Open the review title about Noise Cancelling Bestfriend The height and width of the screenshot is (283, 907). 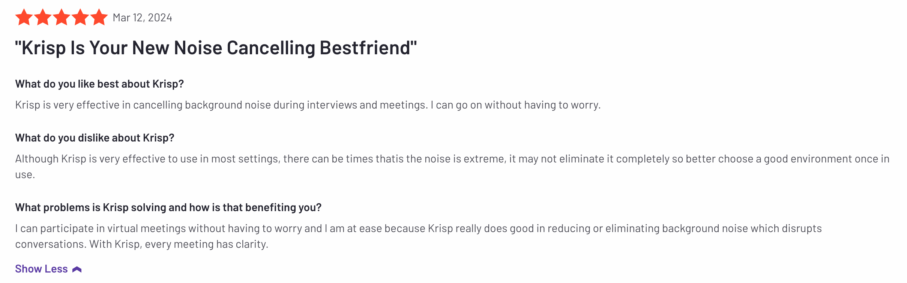click(x=216, y=48)
